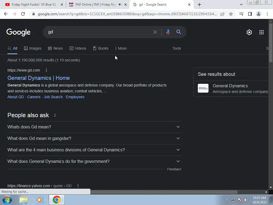Bookmark this page with the star icon
This screenshot has width=273, height=205.
231,14
